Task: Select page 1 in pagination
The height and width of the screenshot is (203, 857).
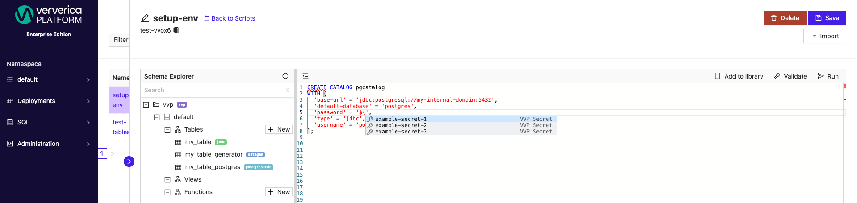Action: click(x=102, y=153)
